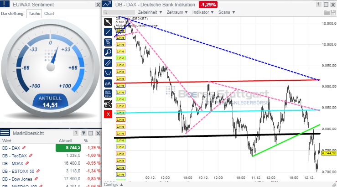Click the red X delete drawings tool
Screen dimensions: 337x187
pyautogui.click(x=108, y=114)
